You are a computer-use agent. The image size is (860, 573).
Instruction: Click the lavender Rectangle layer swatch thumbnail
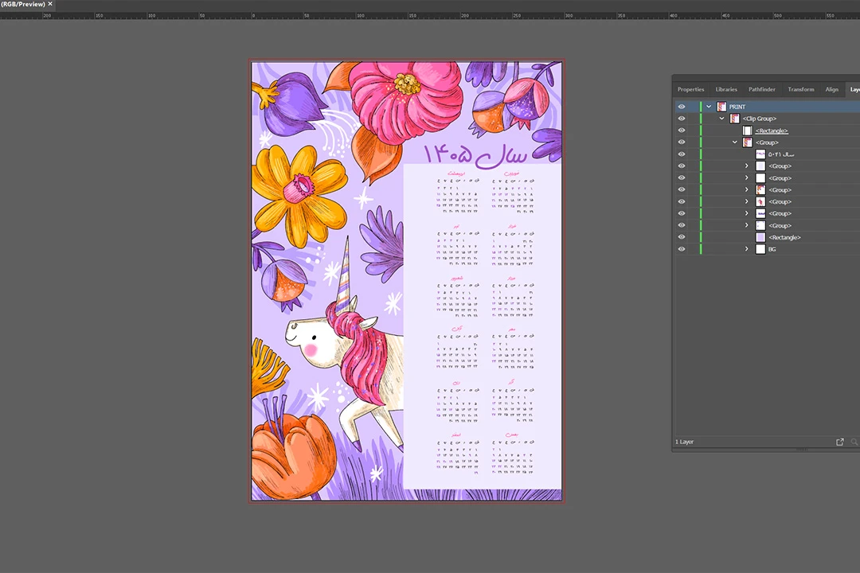coord(760,237)
